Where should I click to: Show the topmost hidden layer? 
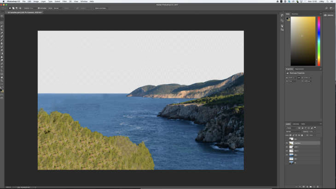287,139
